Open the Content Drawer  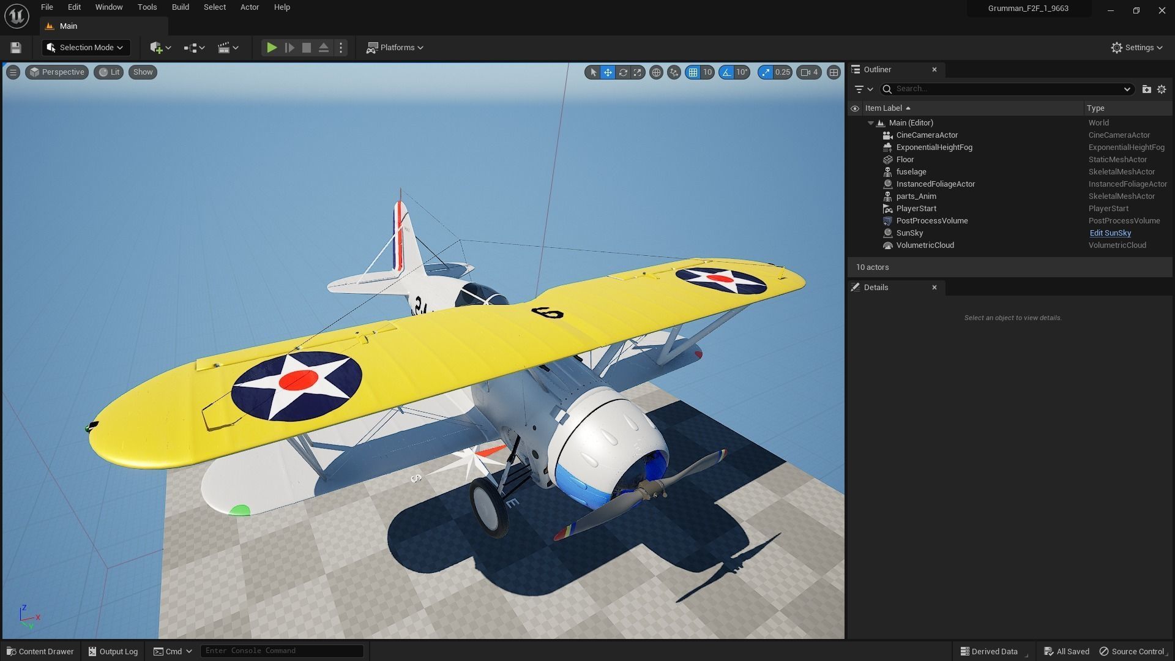tap(40, 651)
